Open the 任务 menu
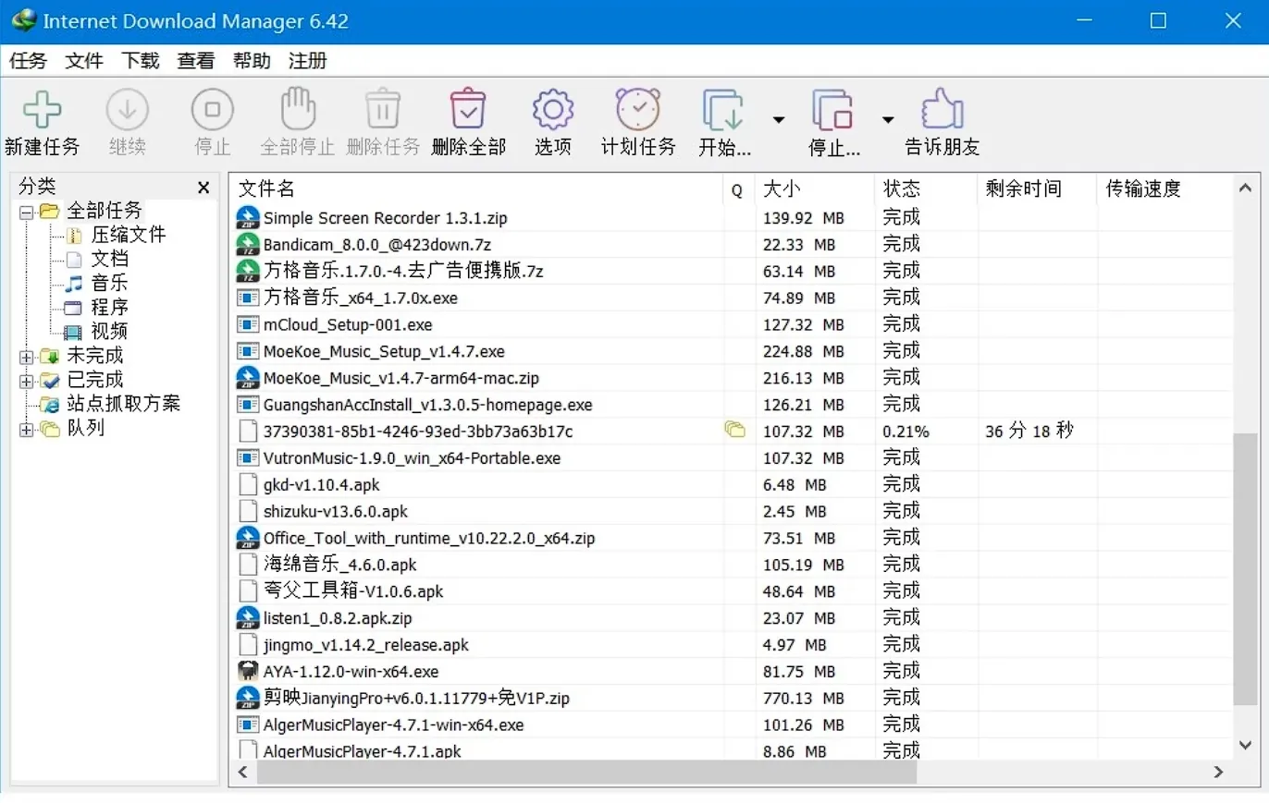 28,61
